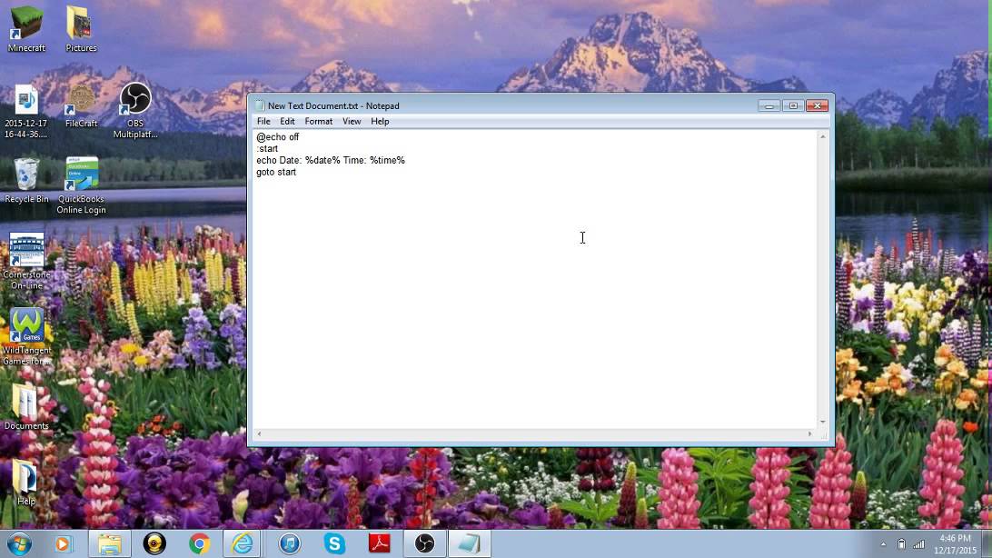
Task: Switch to OBS in the taskbar
Action: pos(424,544)
